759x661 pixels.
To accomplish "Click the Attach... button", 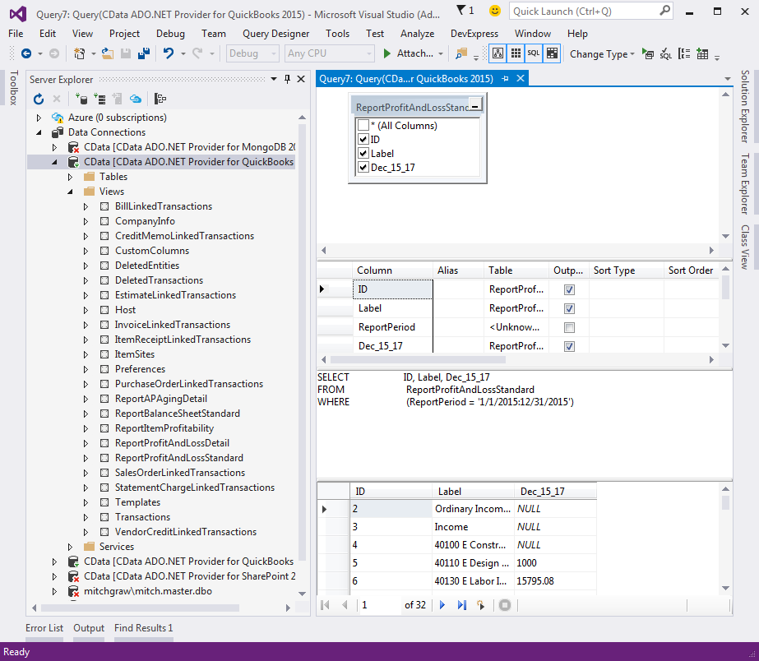I will [413, 53].
